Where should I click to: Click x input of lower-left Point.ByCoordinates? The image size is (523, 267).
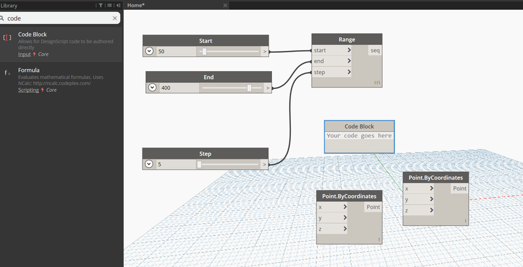pos(332,207)
